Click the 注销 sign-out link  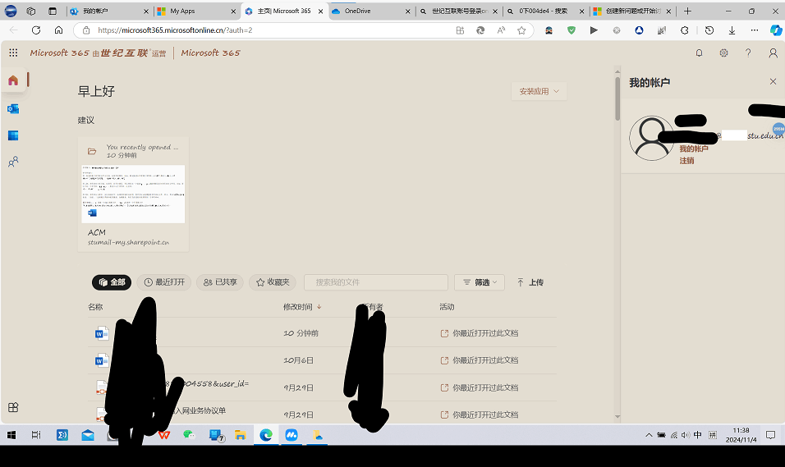tap(686, 161)
